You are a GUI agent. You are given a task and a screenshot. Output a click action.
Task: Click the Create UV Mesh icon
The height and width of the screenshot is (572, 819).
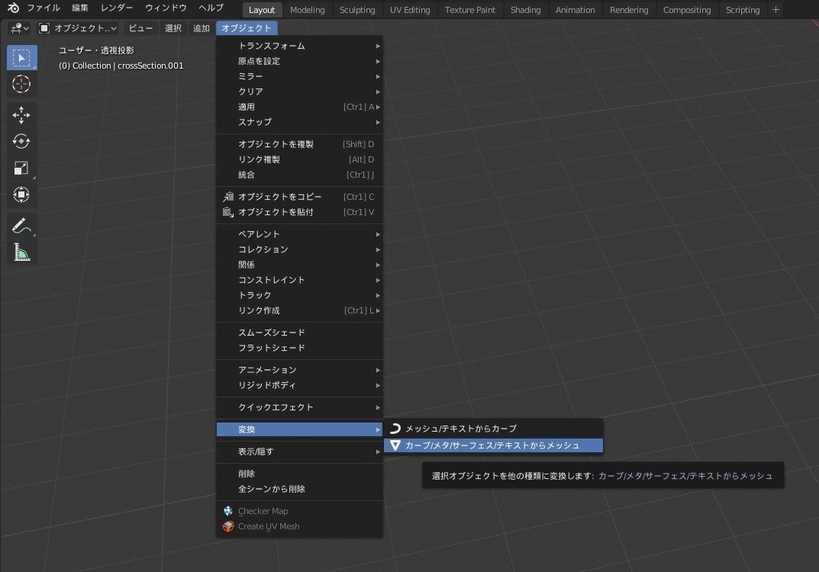tap(228, 526)
